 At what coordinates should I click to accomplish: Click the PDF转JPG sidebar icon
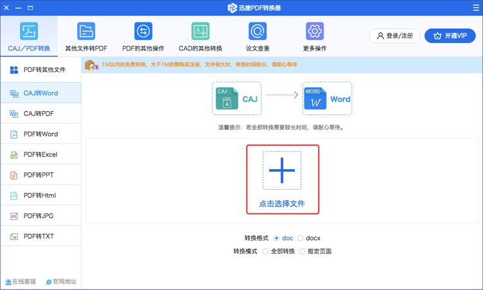pos(14,216)
